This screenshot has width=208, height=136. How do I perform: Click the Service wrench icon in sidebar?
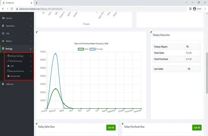coord(3,18)
